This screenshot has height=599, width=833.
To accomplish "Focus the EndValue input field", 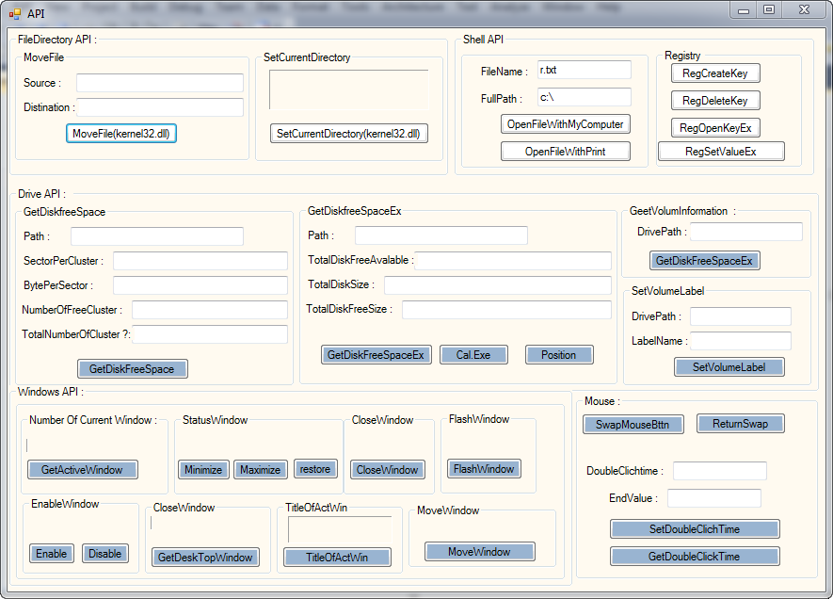I will point(714,498).
